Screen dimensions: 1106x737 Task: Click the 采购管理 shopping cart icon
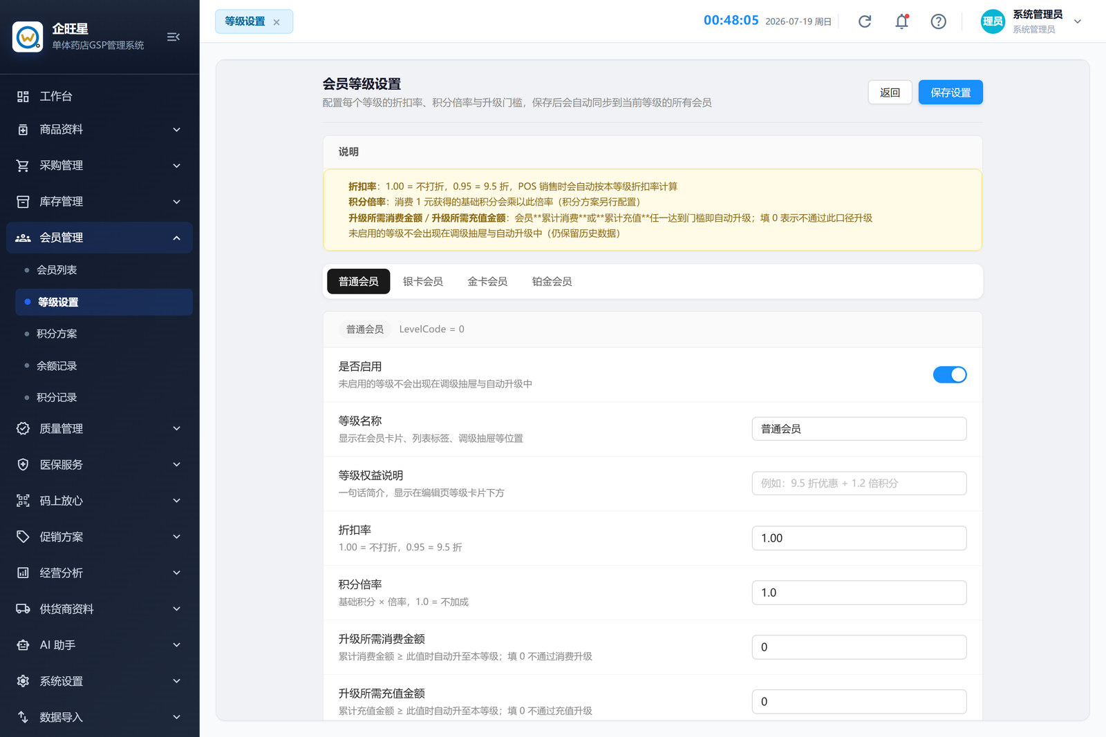23,166
